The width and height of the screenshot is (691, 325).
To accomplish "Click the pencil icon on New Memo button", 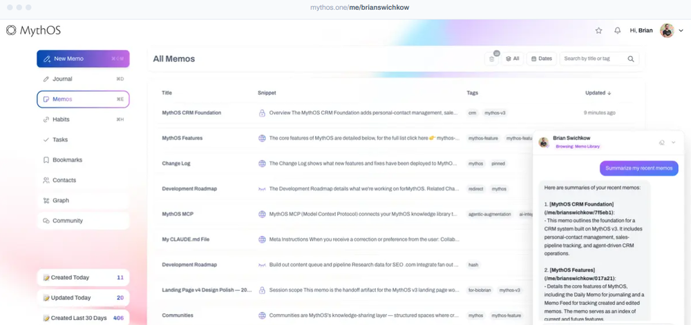I will tap(47, 59).
